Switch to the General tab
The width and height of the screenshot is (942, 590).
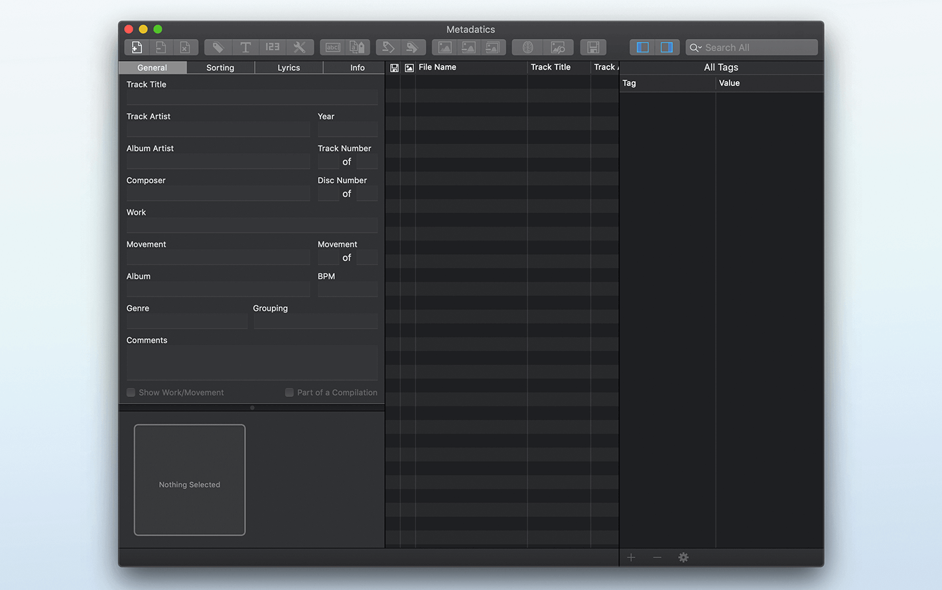click(x=152, y=68)
